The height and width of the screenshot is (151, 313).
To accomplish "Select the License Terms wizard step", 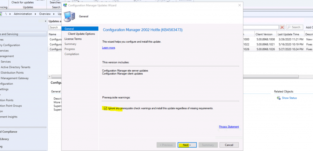I will pyautogui.click(x=73, y=39).
